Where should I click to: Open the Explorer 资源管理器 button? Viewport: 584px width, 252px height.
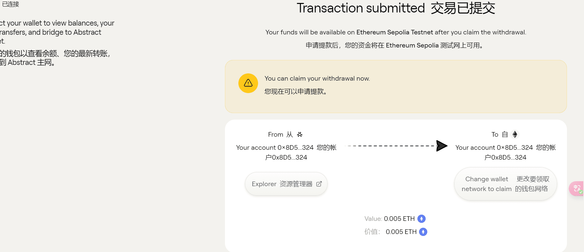pos(282,184)
